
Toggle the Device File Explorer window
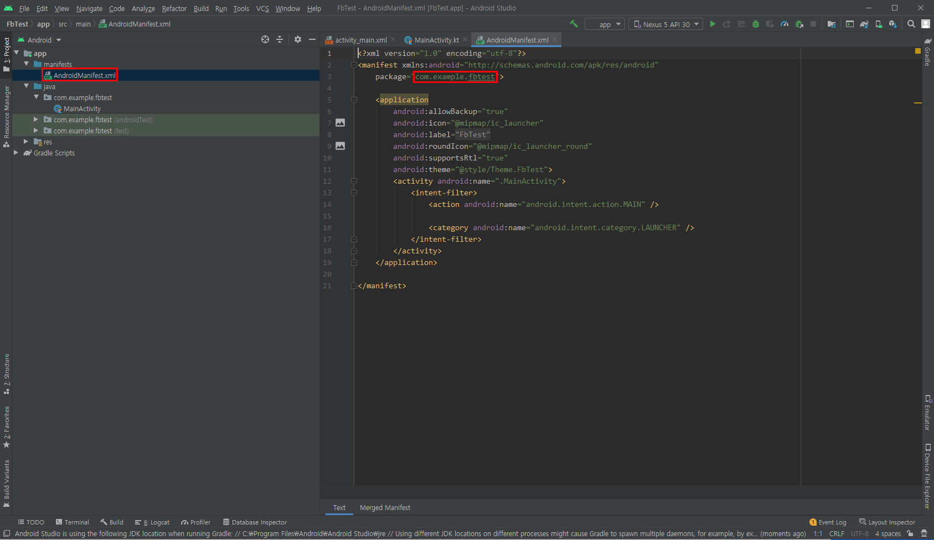[x=927, y=476]
